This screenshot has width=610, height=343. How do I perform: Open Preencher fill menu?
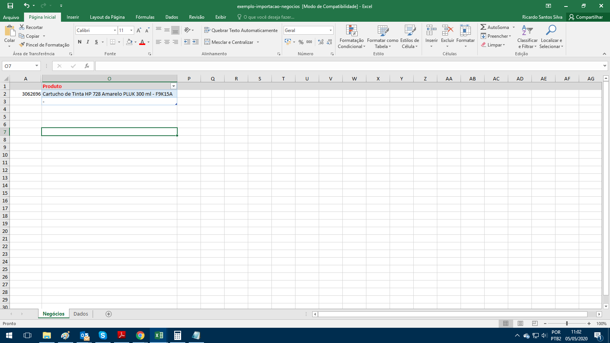click(496, 36)
